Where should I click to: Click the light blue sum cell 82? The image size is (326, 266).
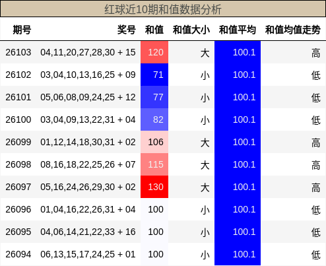tap(154, 119)
